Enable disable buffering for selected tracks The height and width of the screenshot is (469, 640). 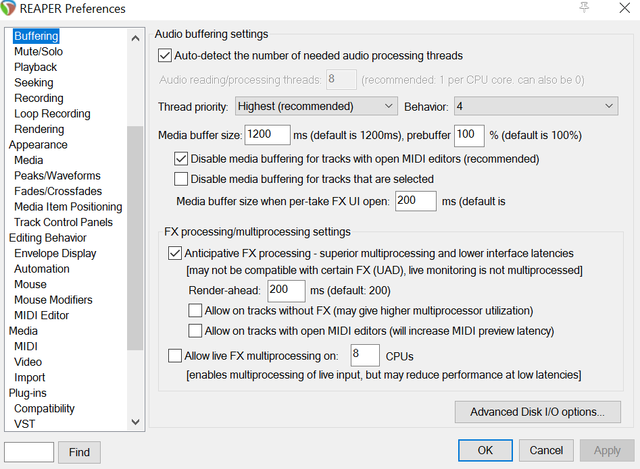click(x=180, y=179)
